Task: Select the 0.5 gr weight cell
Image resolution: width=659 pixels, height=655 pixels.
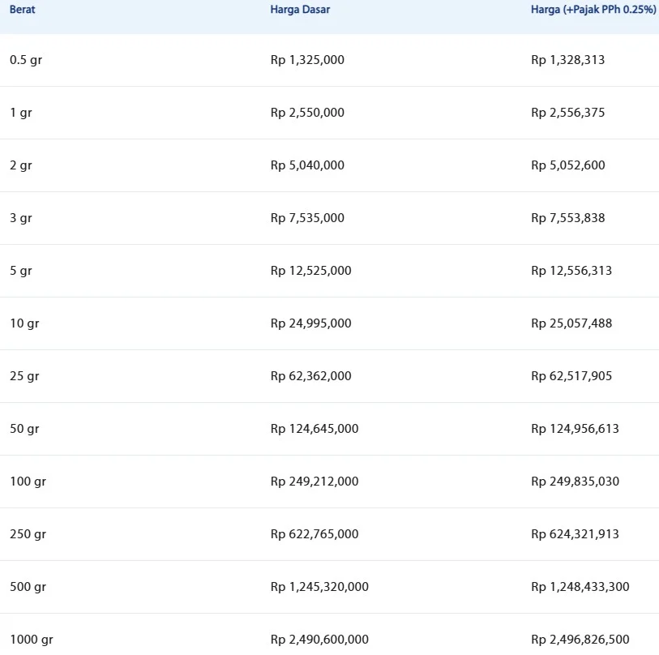Action: (x=26, y=60)
